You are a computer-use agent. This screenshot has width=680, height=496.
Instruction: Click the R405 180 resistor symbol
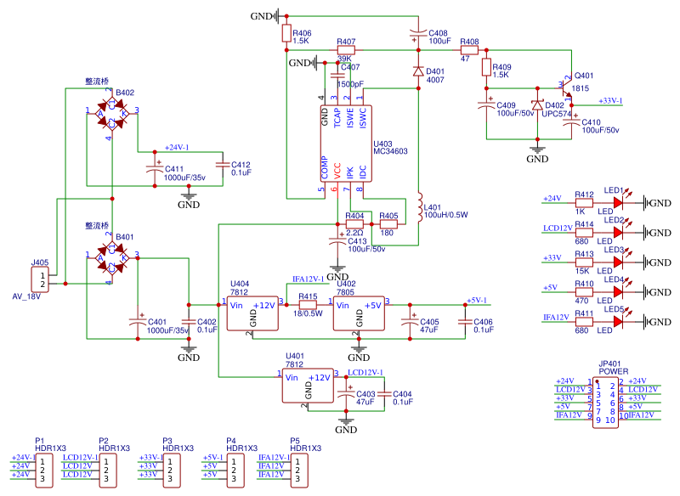coord(388,224)
